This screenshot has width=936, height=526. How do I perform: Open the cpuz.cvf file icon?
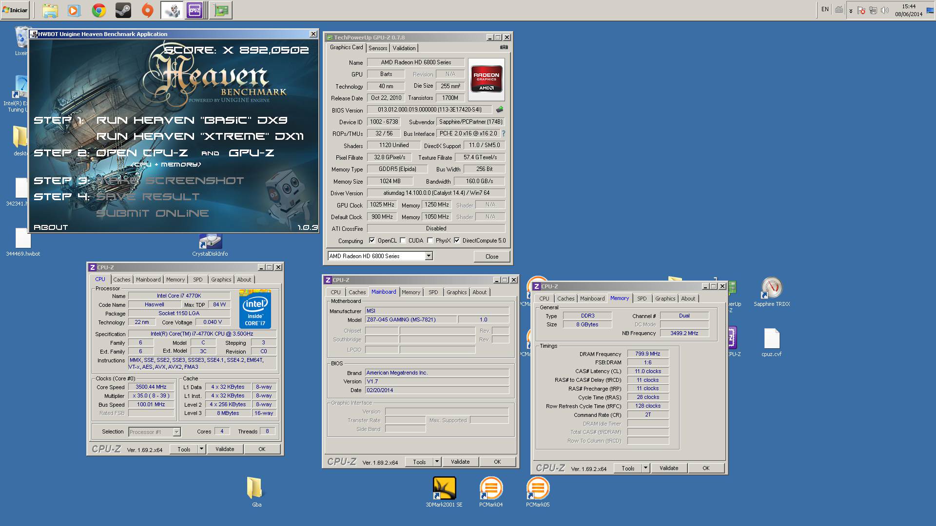coord(772,342)
